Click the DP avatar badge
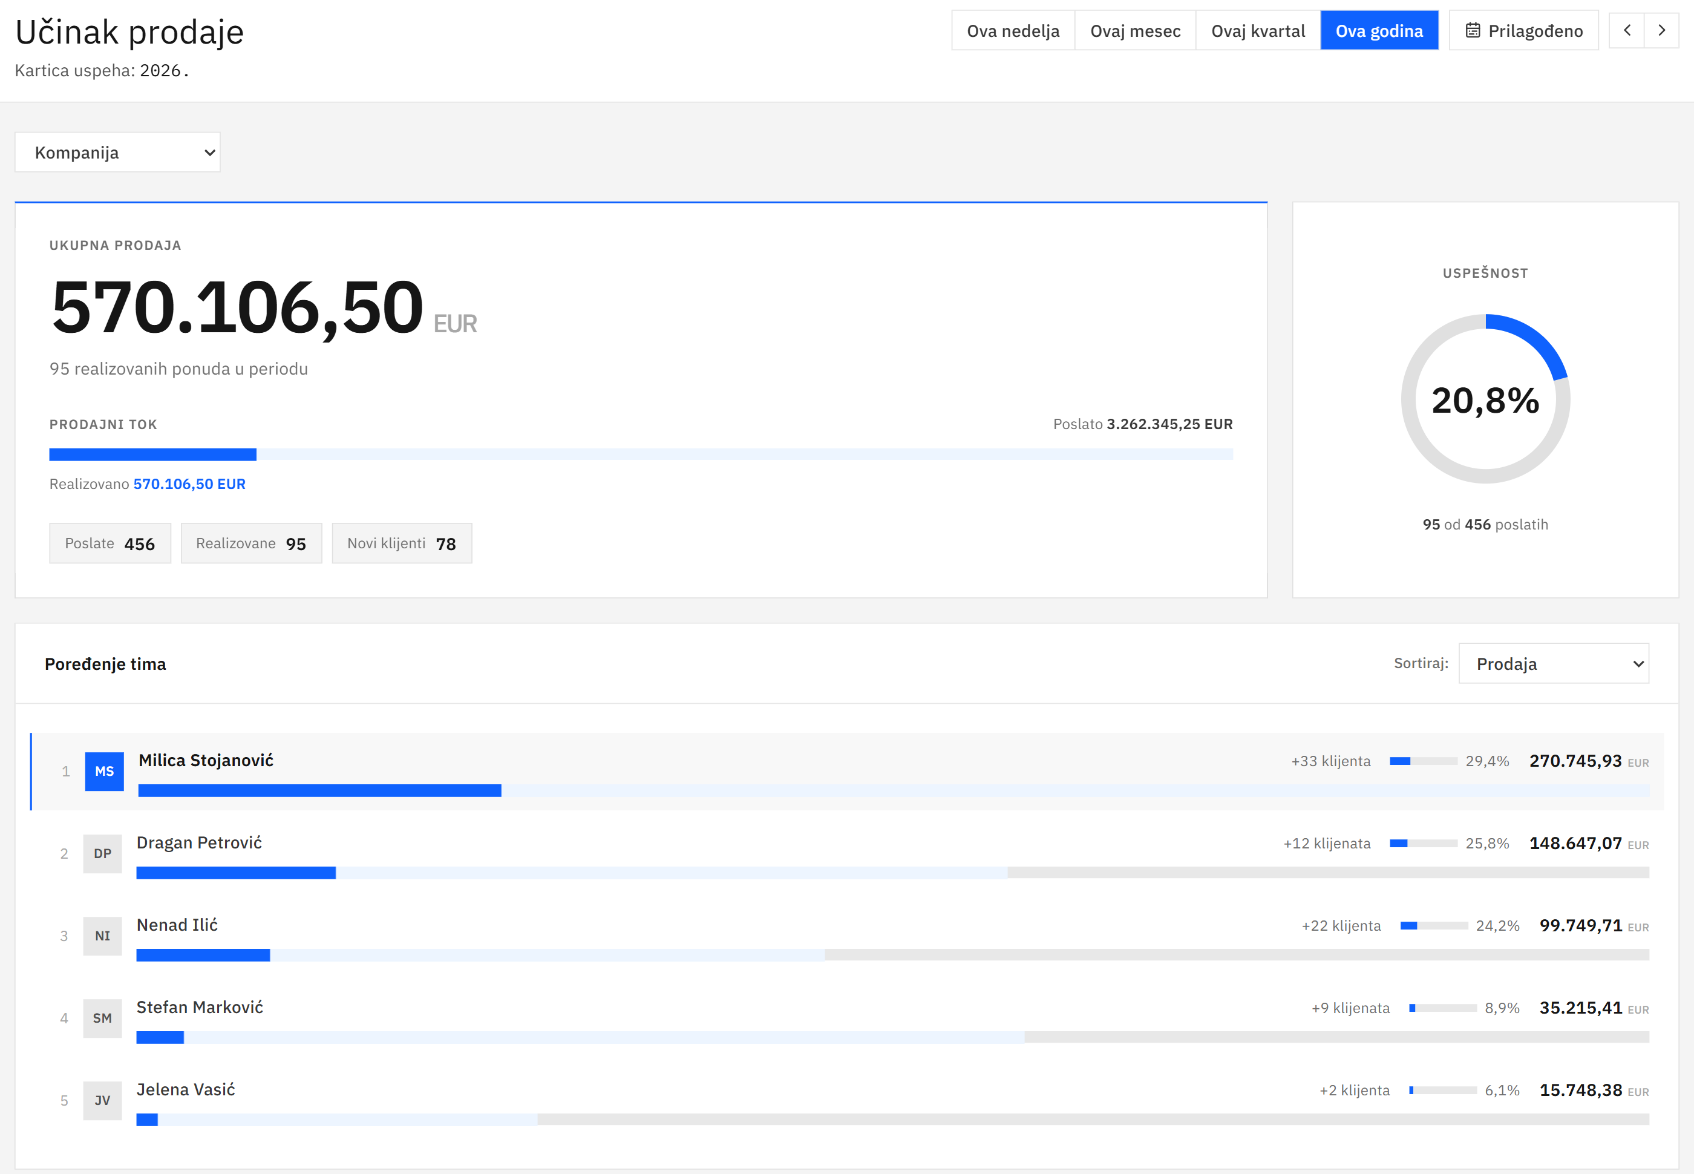This screenshot has height=1174, width=1694. pyautogui.click(x=102, y=853)
